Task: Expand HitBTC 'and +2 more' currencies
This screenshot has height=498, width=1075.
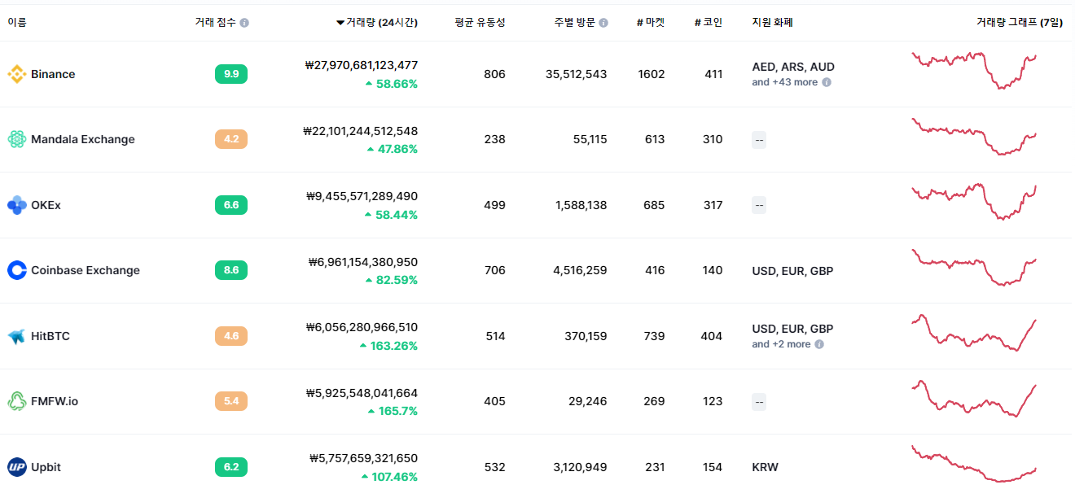Action: (781, 344)
